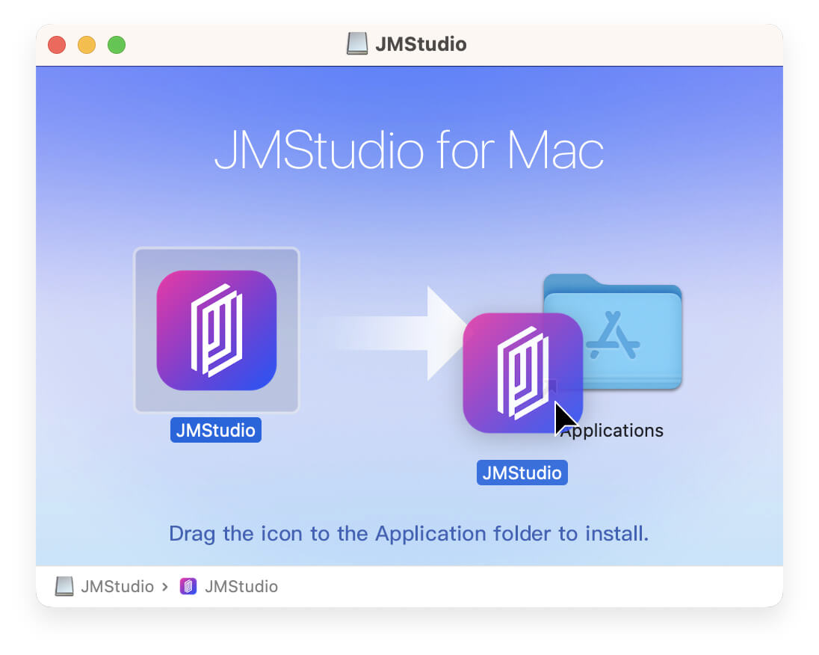Click the disk drive icon in the path bar

click(x=64, y=586)
